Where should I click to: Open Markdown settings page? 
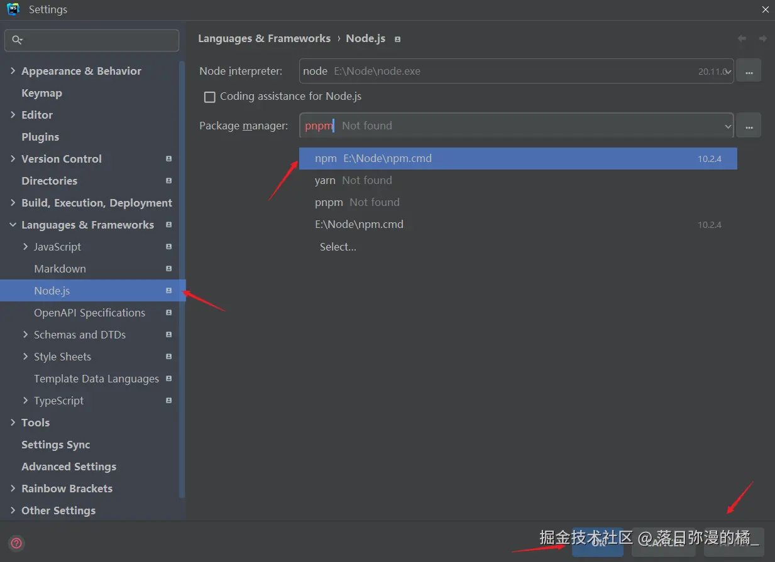60,269
